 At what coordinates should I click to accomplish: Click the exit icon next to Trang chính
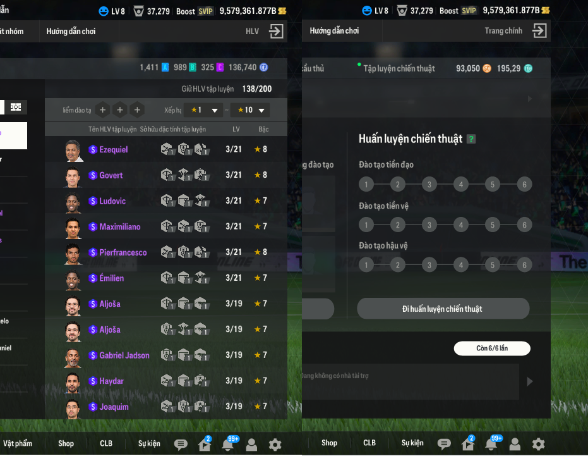[539, 30]
